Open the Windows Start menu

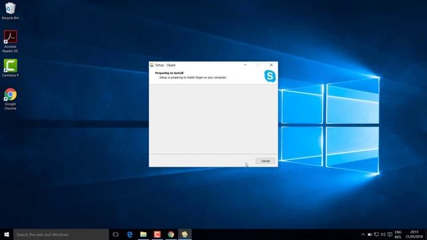(x=7, y=234)
